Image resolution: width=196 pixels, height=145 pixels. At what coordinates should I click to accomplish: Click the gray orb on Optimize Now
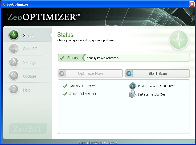point(62,73)
